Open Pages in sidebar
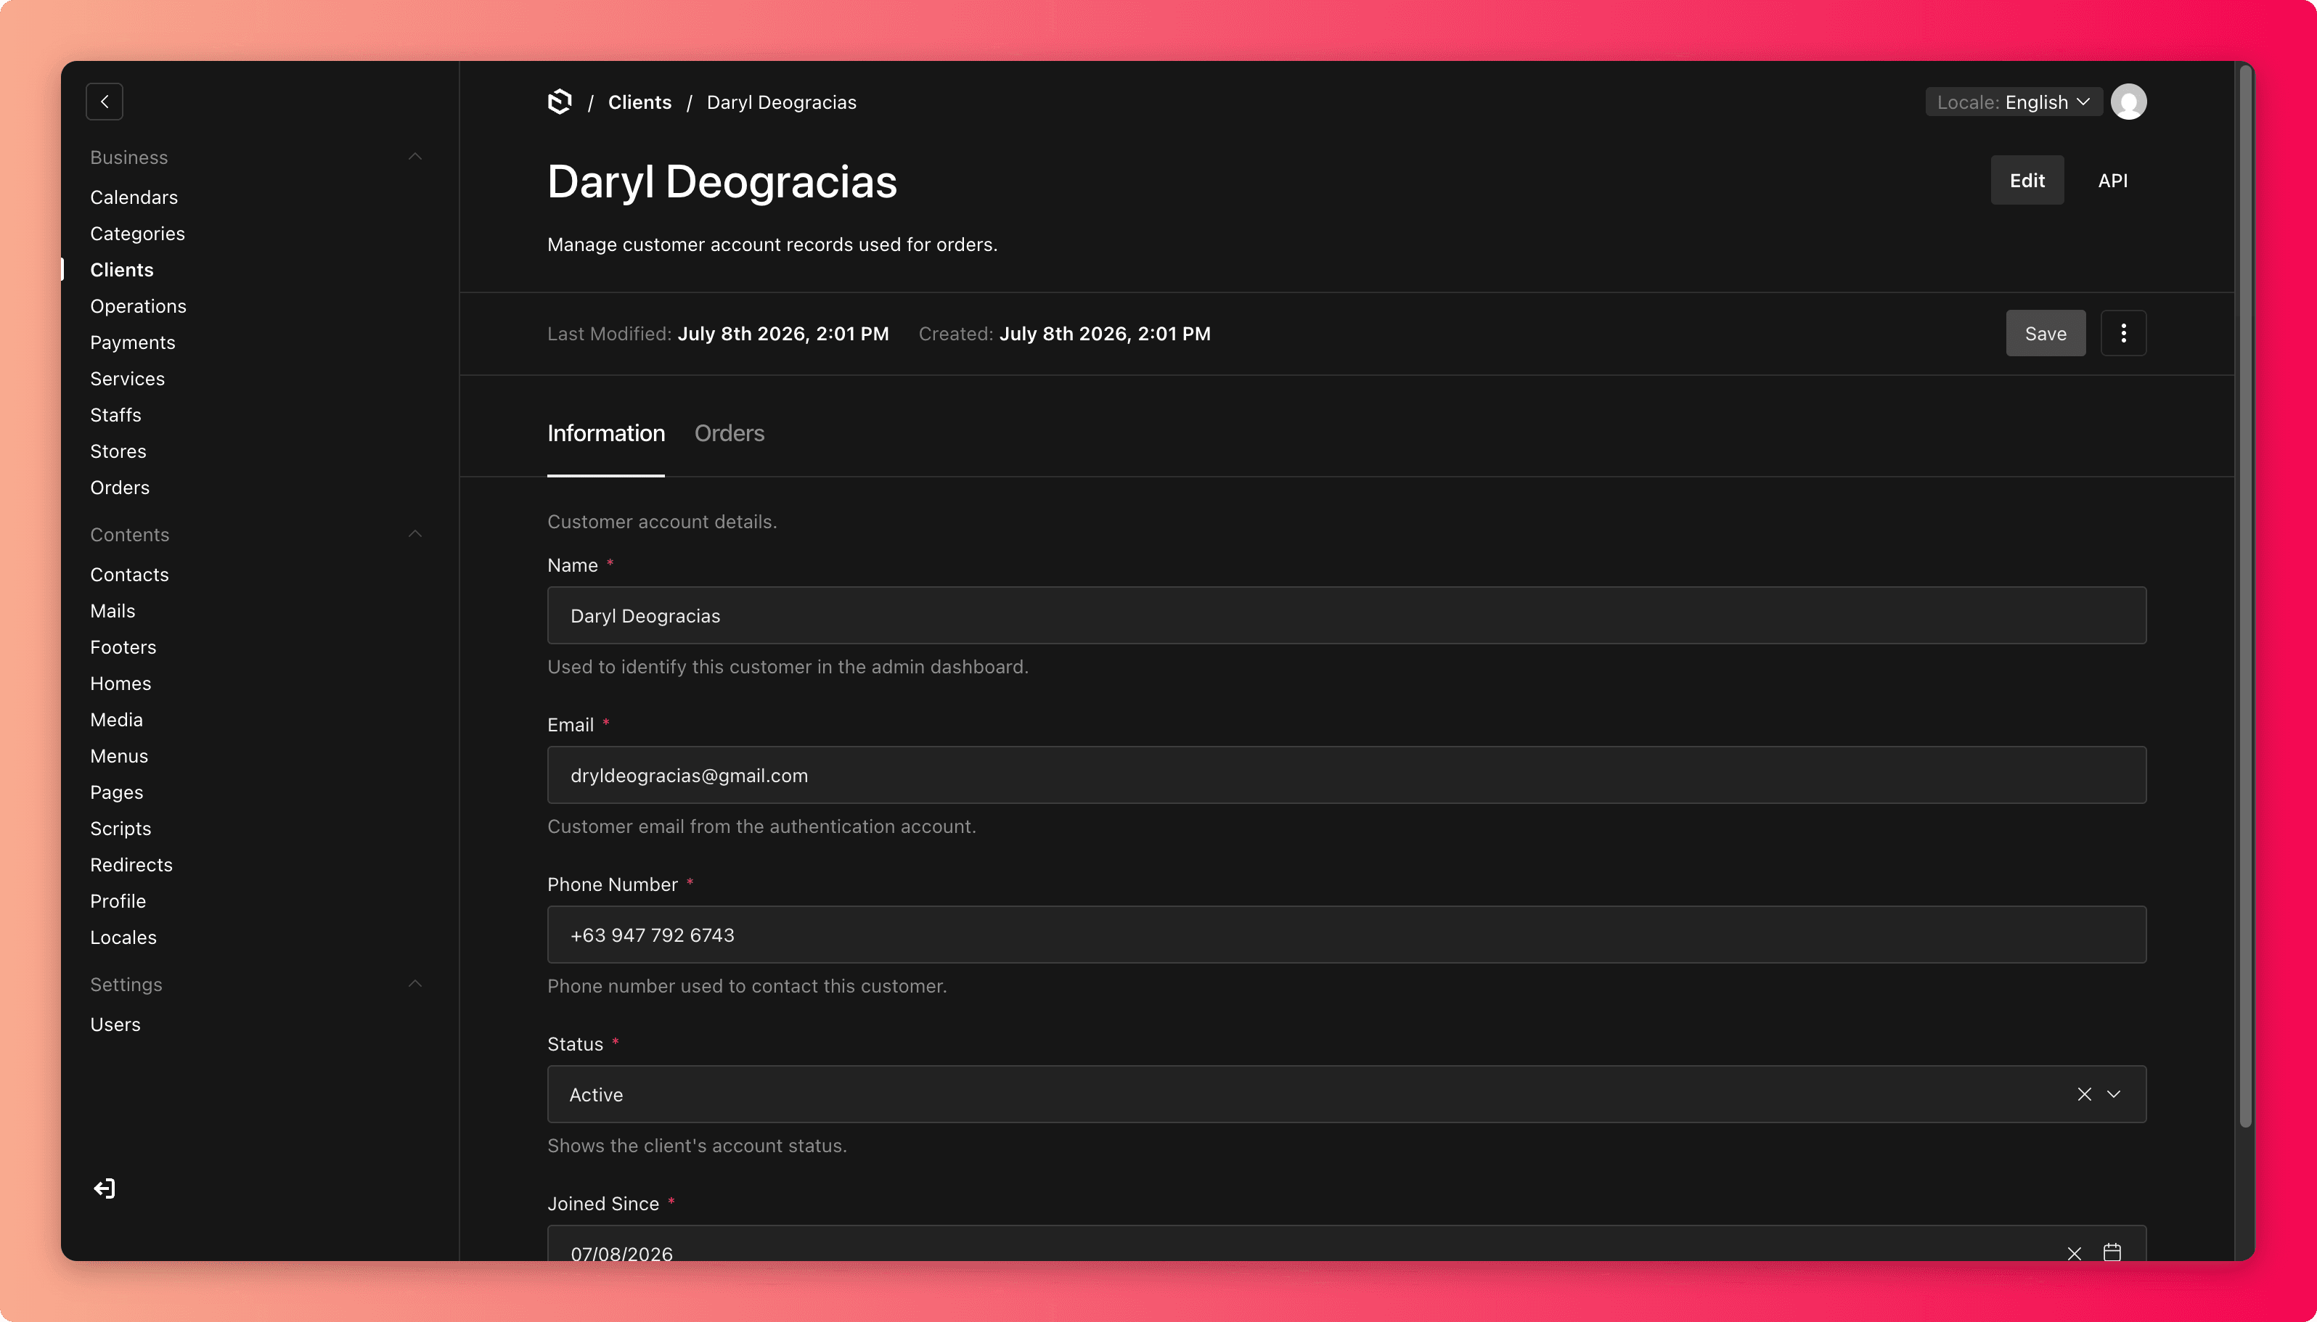The image size is (2317, 1322). [x=116, y=792]
